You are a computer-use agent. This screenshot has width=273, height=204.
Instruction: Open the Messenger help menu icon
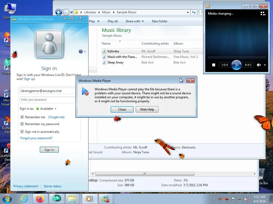tap(82, 52)
